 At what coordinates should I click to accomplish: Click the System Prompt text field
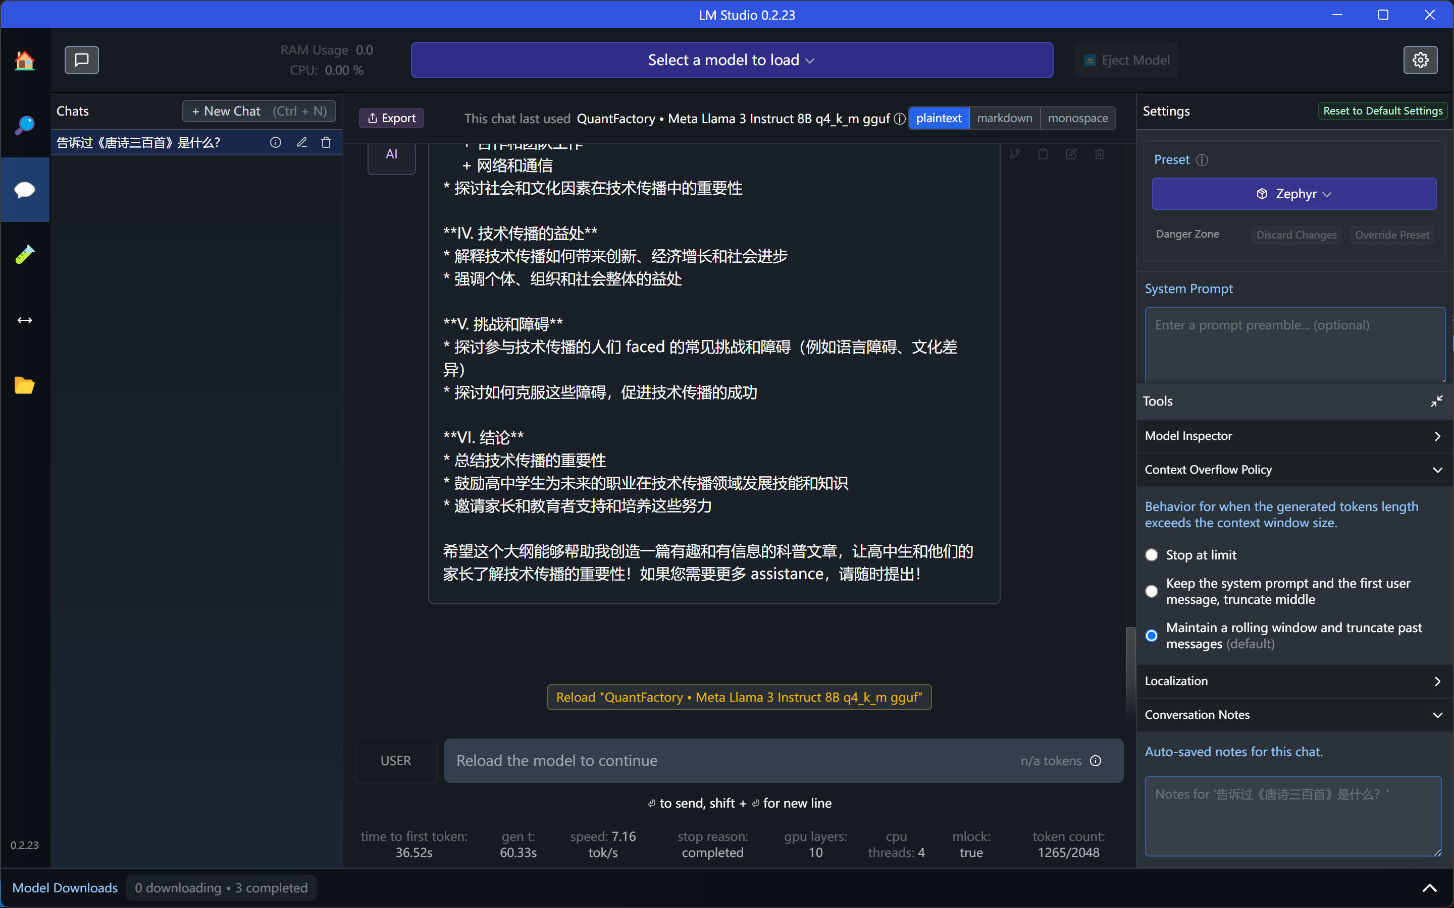click(x=1295, y=345)
